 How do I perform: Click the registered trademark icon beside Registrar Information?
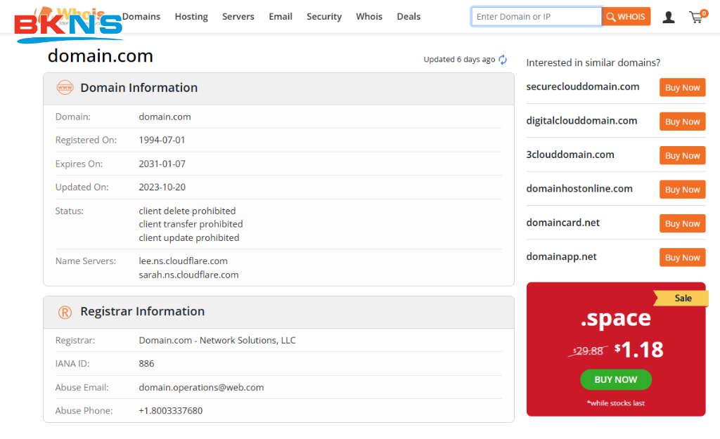point(65,311)
